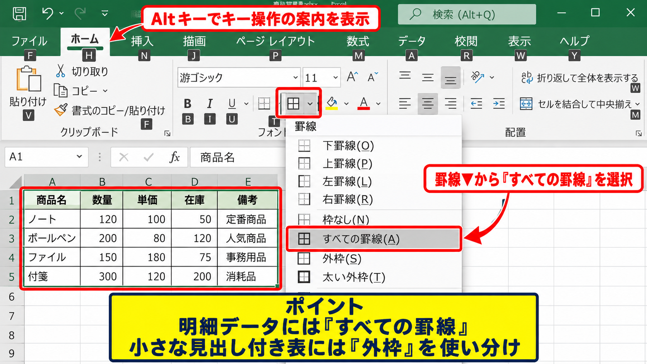Click the borders grid icon button
The image size is (647, 364).
pos(293,103)
